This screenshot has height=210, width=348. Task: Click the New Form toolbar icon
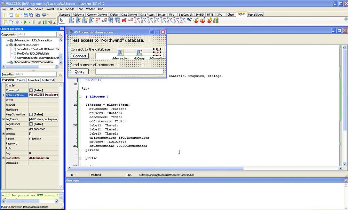(x=11, y=15)
